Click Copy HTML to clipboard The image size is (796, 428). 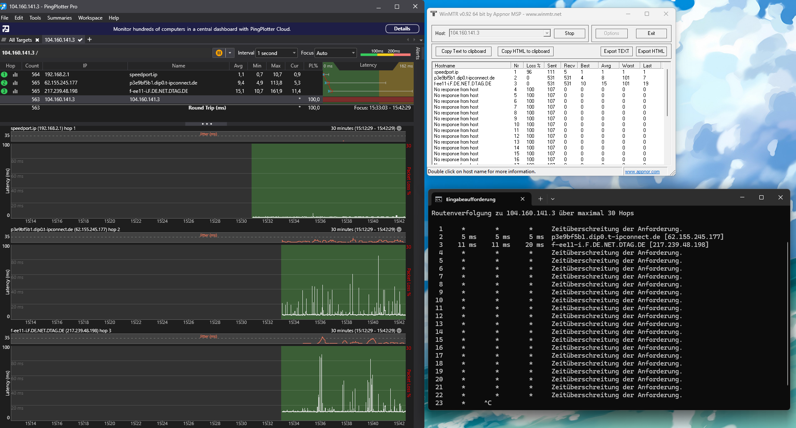click(525, 51)
